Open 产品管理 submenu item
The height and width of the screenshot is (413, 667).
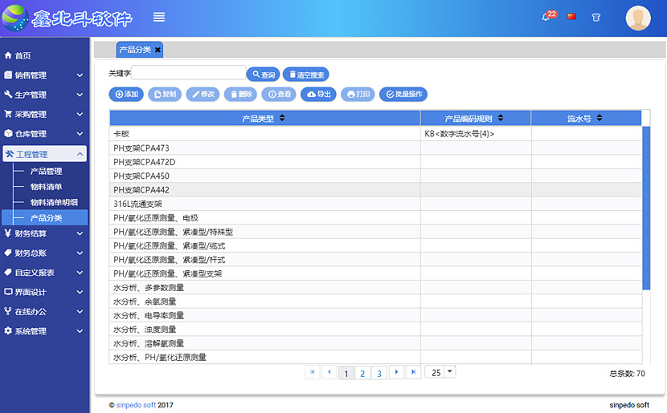pyautogui.click(x=46, y=171)
